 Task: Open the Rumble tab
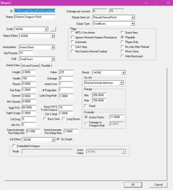click(x=46, y=66)
